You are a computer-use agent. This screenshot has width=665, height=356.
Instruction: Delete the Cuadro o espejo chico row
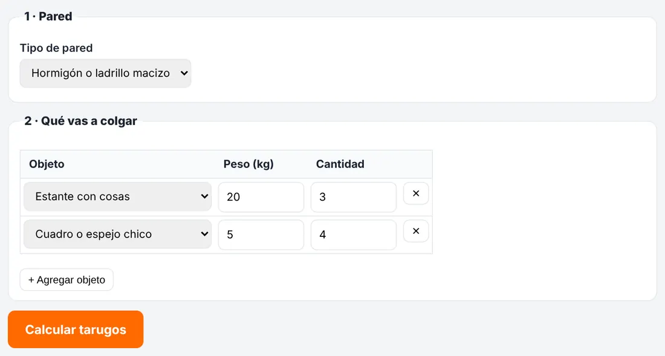tap(416, 231)
